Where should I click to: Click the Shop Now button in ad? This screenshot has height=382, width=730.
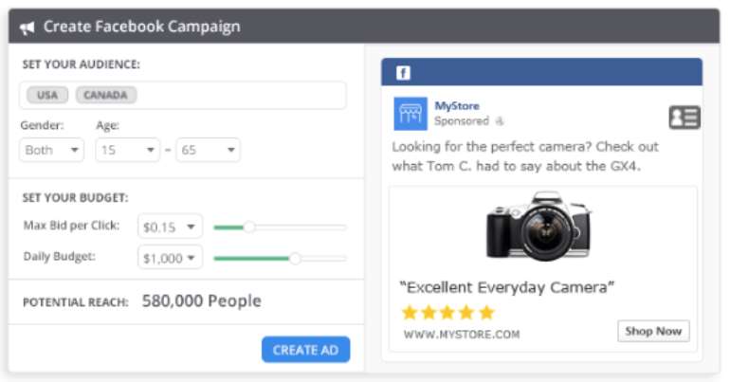point(653,331)
